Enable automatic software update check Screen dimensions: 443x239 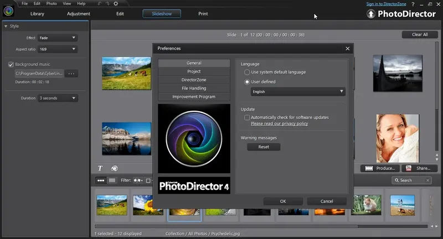point(247,117)
